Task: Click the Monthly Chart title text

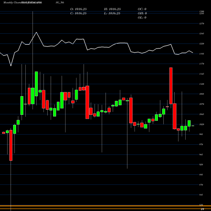Action: [12, 3]
